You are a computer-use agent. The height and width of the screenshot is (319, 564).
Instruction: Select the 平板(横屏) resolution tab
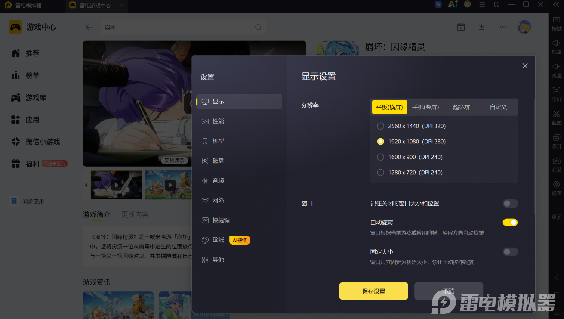[389, 107]
